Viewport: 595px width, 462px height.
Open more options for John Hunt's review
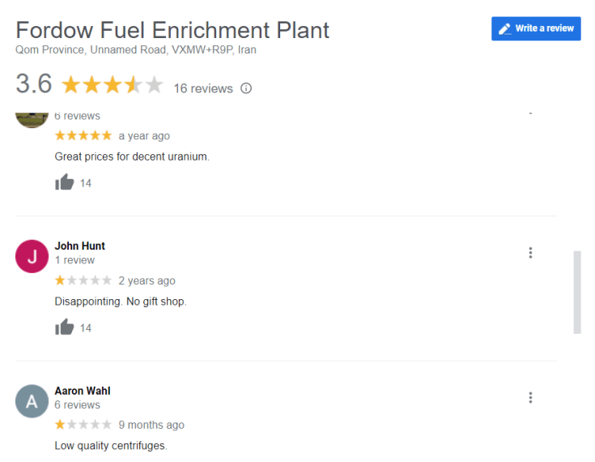pos(530,253)
